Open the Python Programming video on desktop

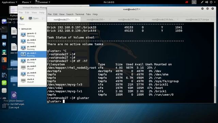pos(13,15)
